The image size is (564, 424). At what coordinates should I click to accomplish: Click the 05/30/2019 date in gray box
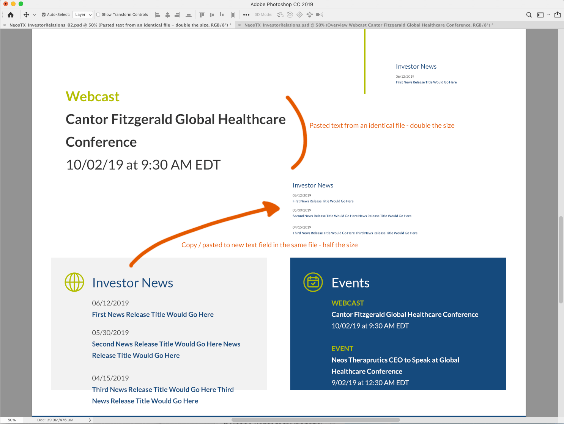point(110,333)
